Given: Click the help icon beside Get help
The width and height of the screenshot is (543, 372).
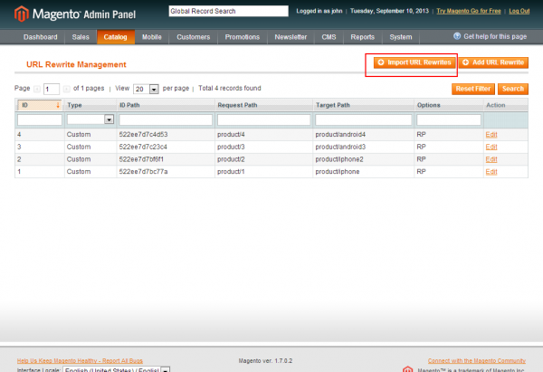Looking at the screenshot, I should point(457,36).
